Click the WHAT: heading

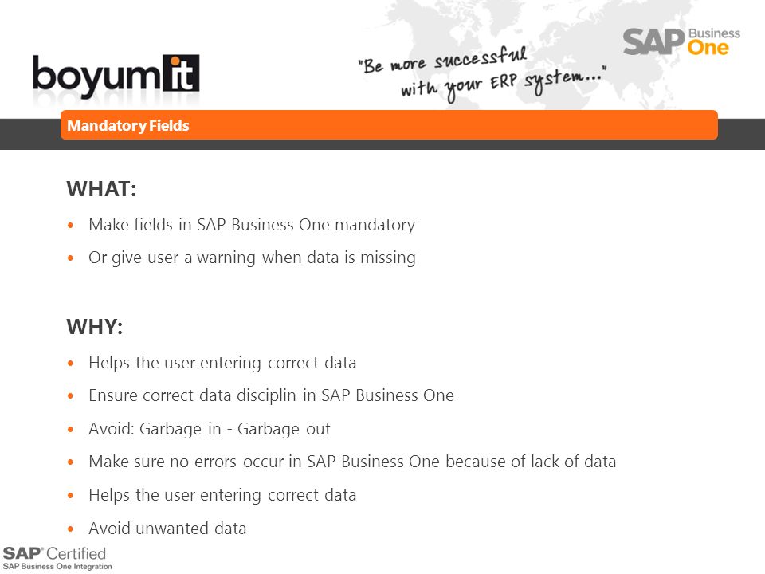(x=101, y=189)
